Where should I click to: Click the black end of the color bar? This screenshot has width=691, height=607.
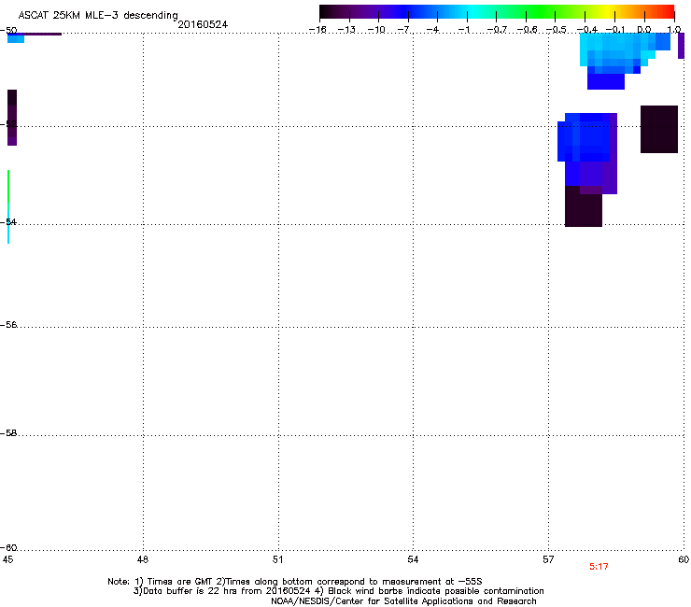(329, 11)
